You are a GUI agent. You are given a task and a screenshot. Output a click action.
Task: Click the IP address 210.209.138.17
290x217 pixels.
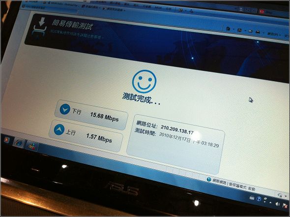[177, 130]
